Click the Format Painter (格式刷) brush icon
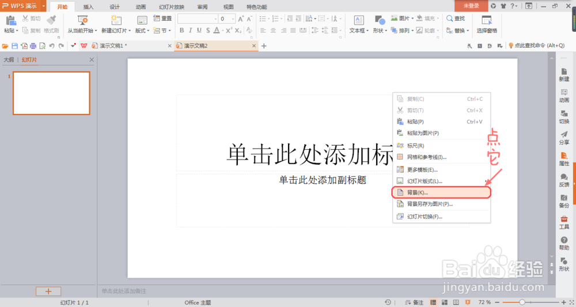Viewport: 576px width, 307px height. (x=51, y=20)
